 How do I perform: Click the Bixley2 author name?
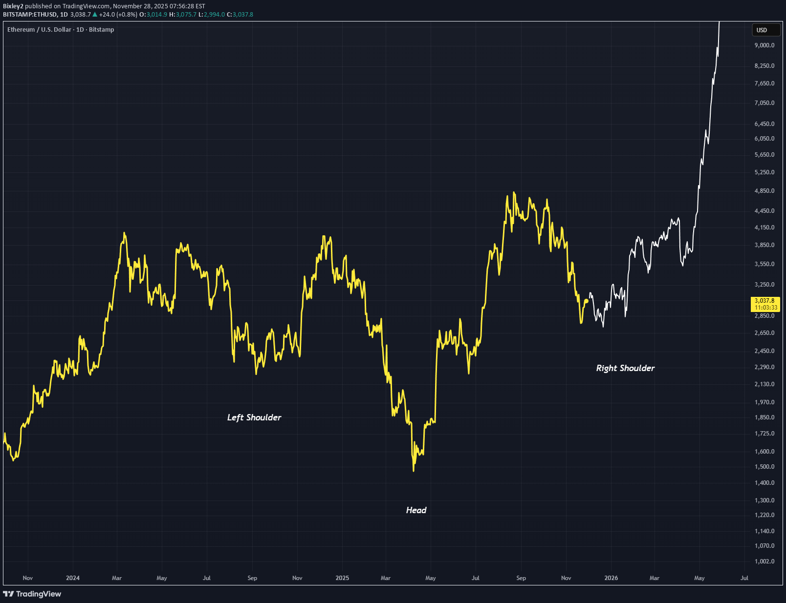point(13,6)
